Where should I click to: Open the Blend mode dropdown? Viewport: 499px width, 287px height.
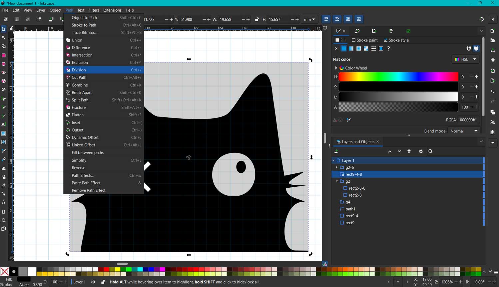point(464,131)
